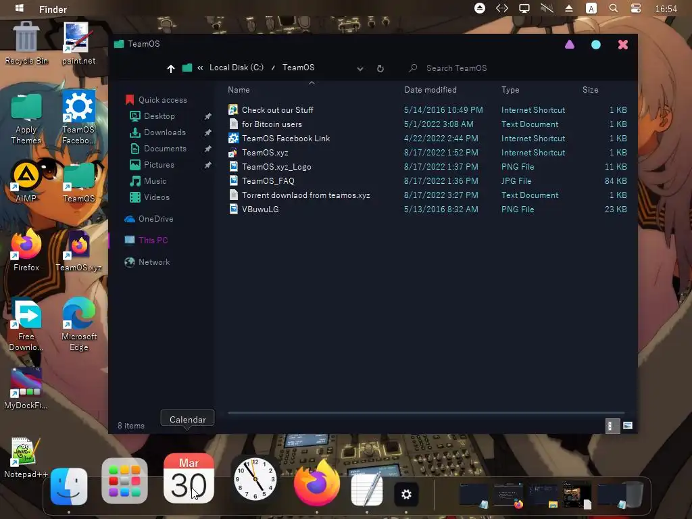The height and width of the screenshot is (519, 692).
Task: Open Free Download Manager desktop icon
Action: pos(26,324)
